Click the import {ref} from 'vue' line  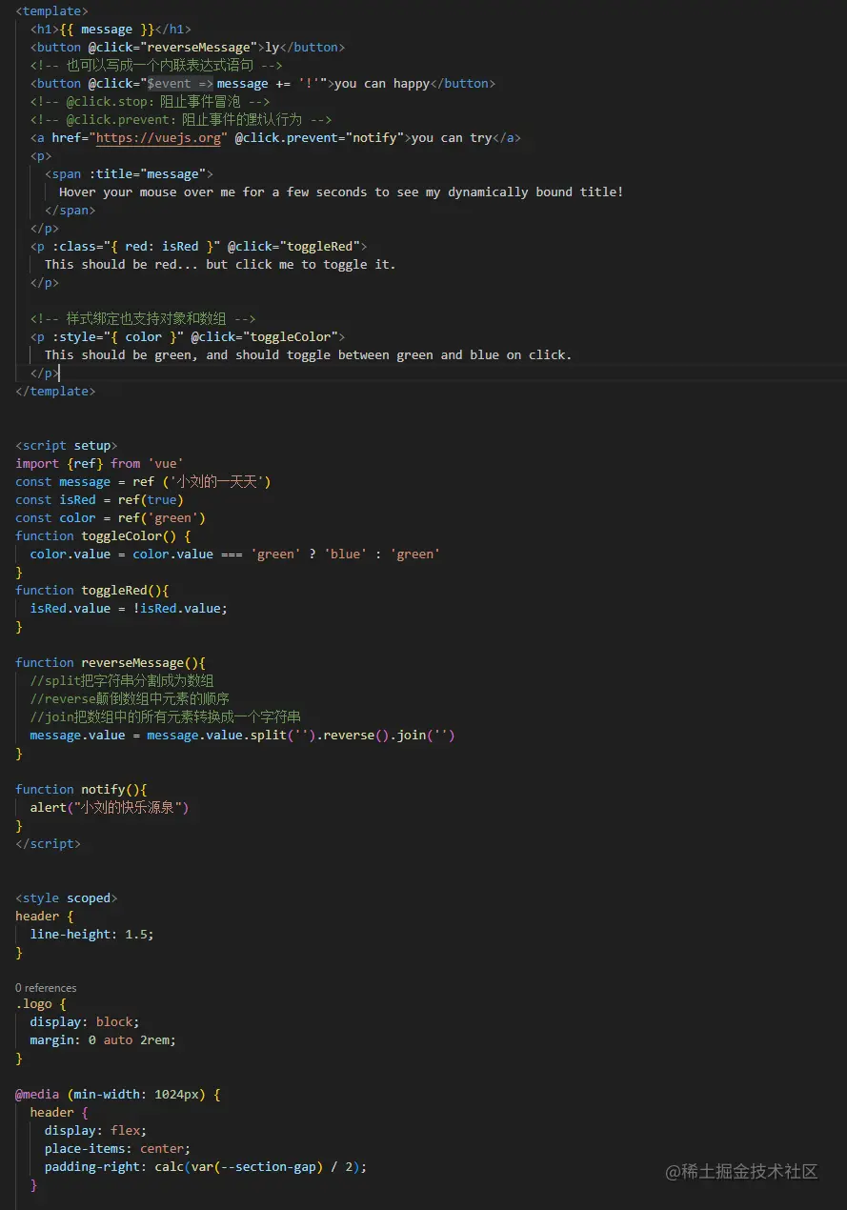(x=99, y=463)
